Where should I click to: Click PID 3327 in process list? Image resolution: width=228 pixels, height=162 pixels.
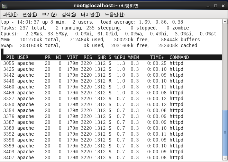click(x=9, y=99)
